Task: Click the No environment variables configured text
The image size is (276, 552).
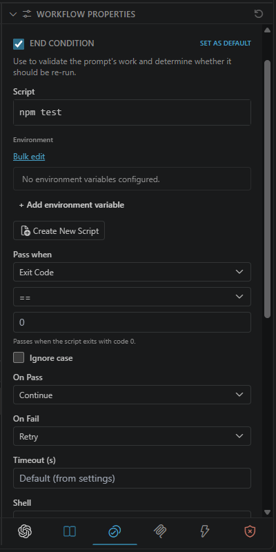Action: pyautogui.click(x=91, y=179)
